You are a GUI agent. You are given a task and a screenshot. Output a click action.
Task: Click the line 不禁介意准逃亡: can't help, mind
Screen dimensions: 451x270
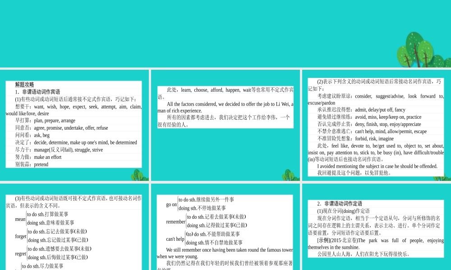click(372, 131)
